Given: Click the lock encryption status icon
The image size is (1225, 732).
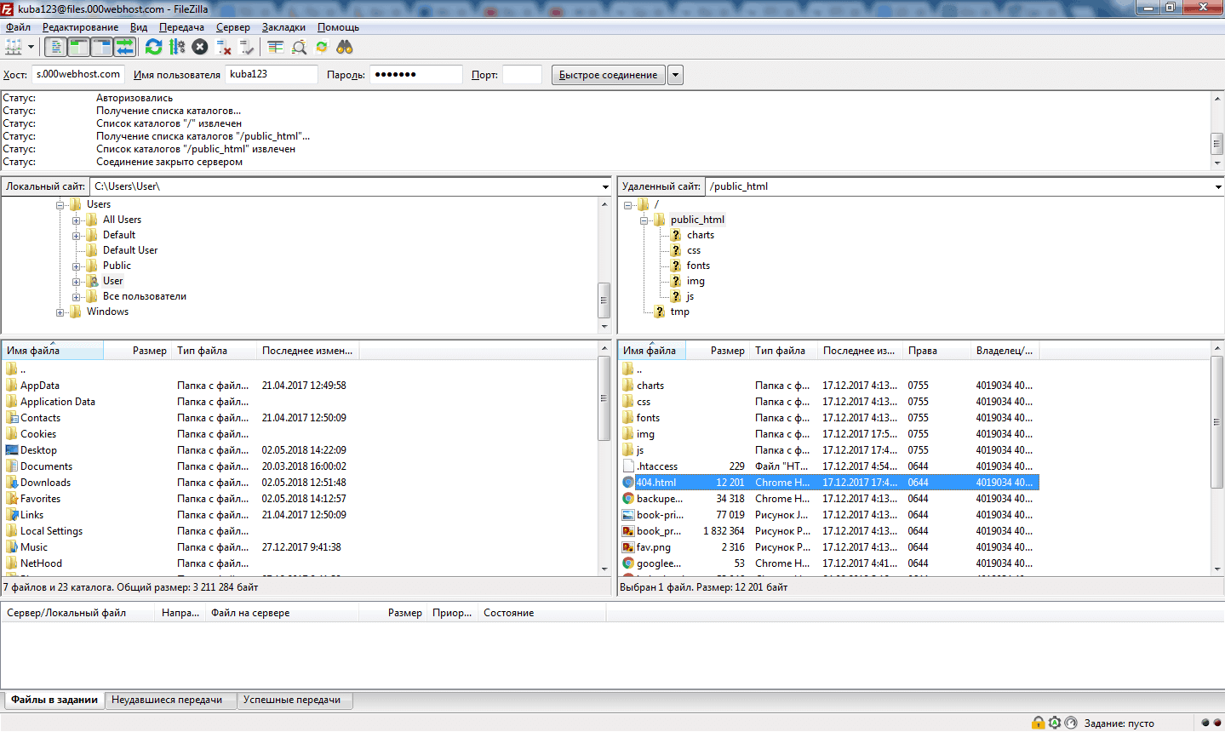Looking at the screenshot, I should (1039, 723).
